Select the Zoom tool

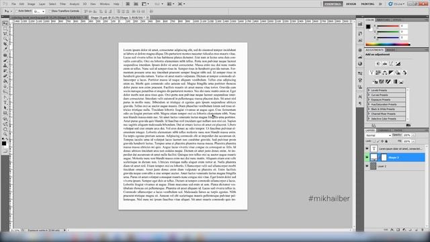(5, 134)
